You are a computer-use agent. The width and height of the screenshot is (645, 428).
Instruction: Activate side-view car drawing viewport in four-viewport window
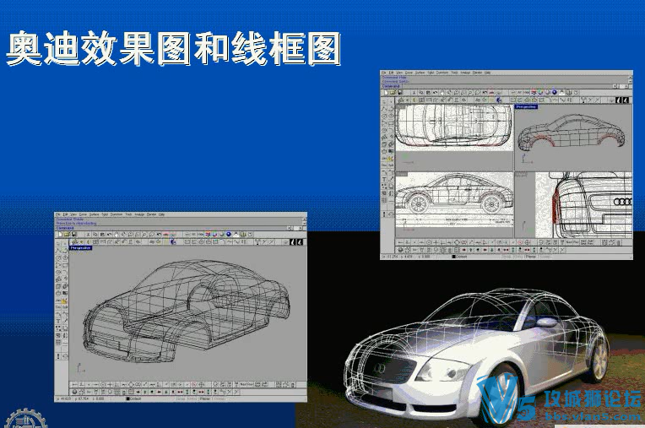tap(454, 204)
